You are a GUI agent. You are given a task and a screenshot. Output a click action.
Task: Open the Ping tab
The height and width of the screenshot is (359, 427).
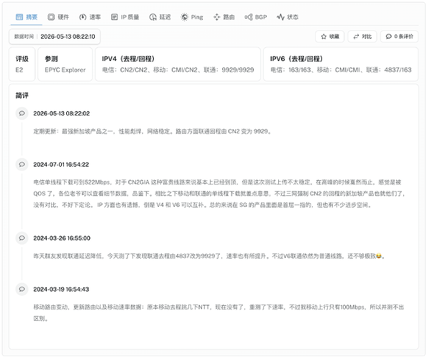coord(192,17)
